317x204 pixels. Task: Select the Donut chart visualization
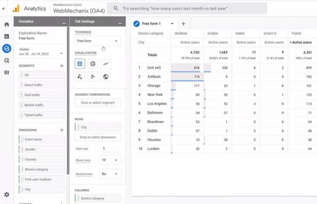coord(93,64)
